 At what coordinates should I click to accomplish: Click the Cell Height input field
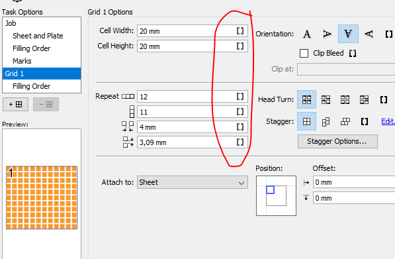[x=193, y=46]
